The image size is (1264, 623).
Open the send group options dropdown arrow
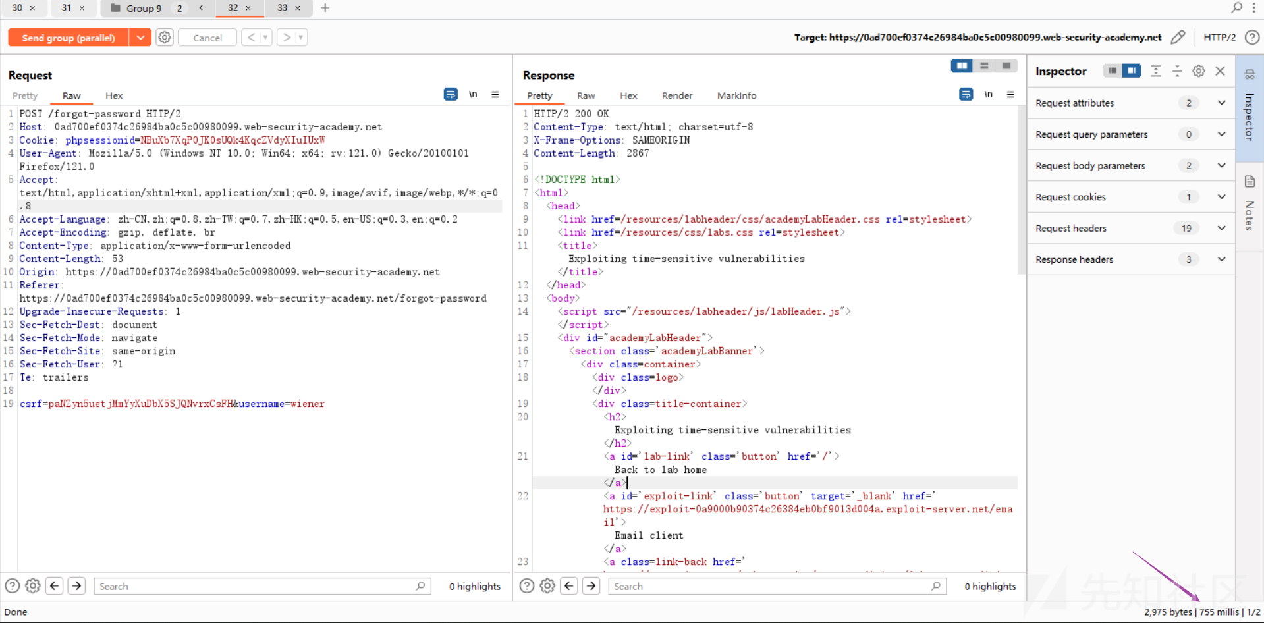pos(140,38)
